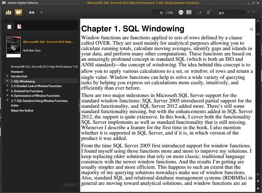Open 3. Ordered Set Functions chapter
Screen dimensions: 262x193
click(x=27, y=91)
